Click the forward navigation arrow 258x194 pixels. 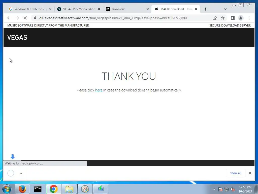(17, 18)
